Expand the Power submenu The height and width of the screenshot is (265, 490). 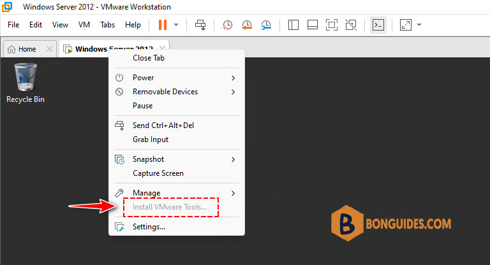click(177, 78)
